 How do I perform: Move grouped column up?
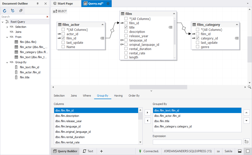coord(246,113)
